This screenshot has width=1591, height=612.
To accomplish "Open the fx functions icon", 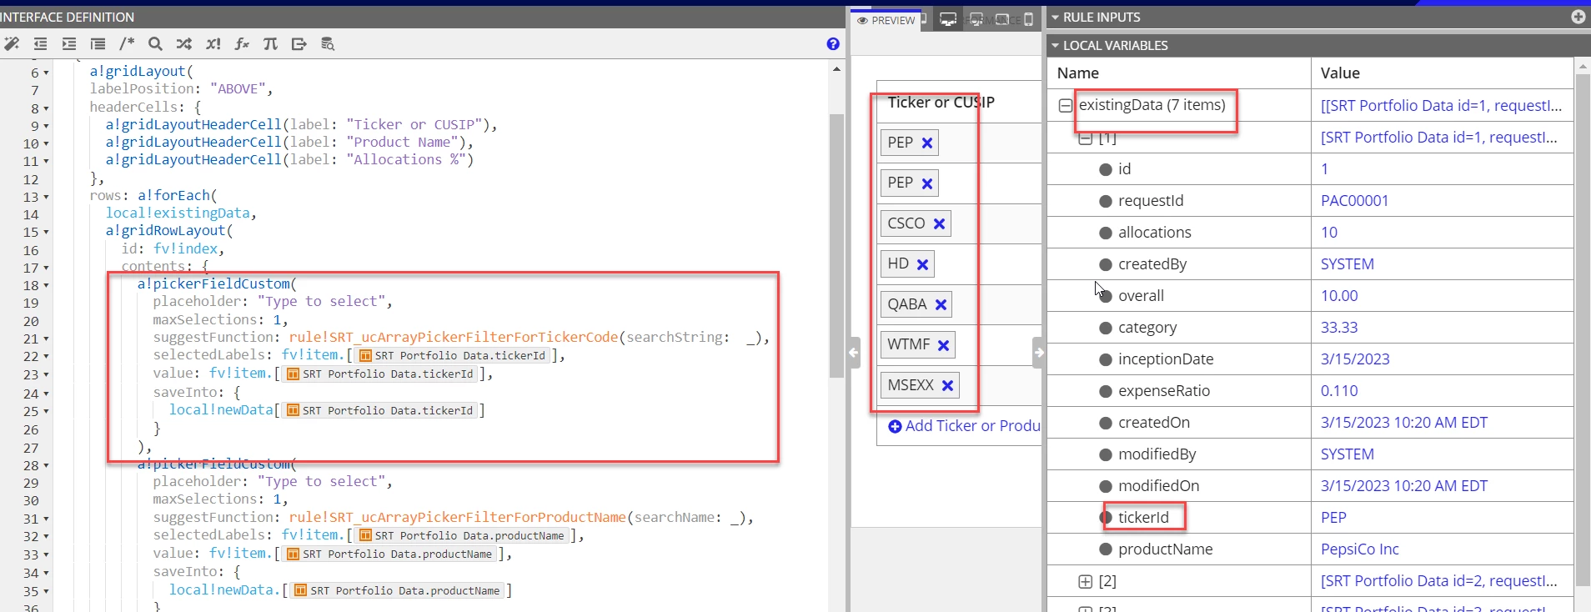I will tap(242, 44).
